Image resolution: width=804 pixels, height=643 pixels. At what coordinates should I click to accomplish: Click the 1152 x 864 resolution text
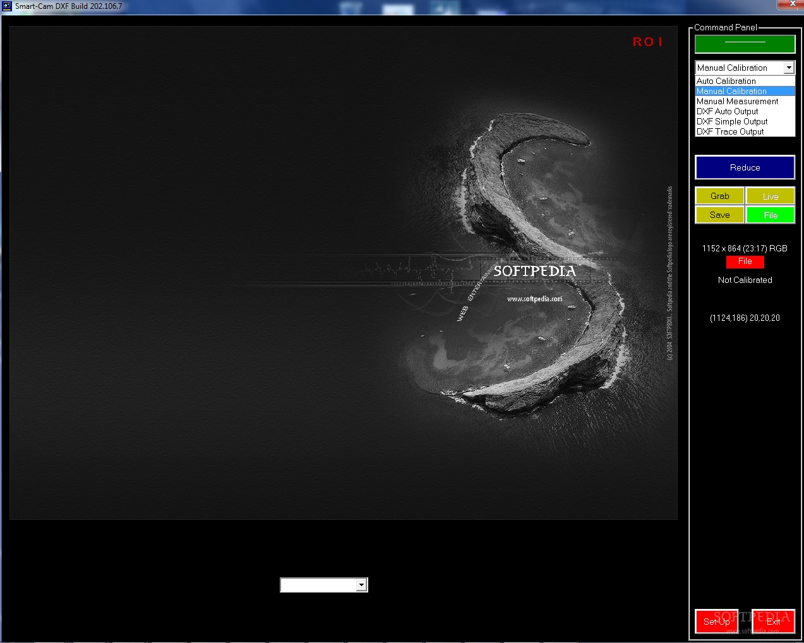tap(745, 248)
